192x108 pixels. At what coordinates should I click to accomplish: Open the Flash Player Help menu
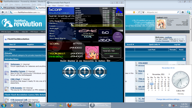[x=67, y=6]
